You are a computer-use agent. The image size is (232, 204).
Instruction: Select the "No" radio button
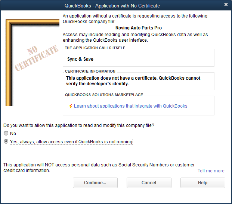pos(6,133)
